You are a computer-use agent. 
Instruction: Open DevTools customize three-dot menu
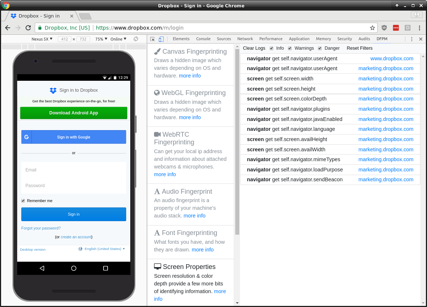412,39
